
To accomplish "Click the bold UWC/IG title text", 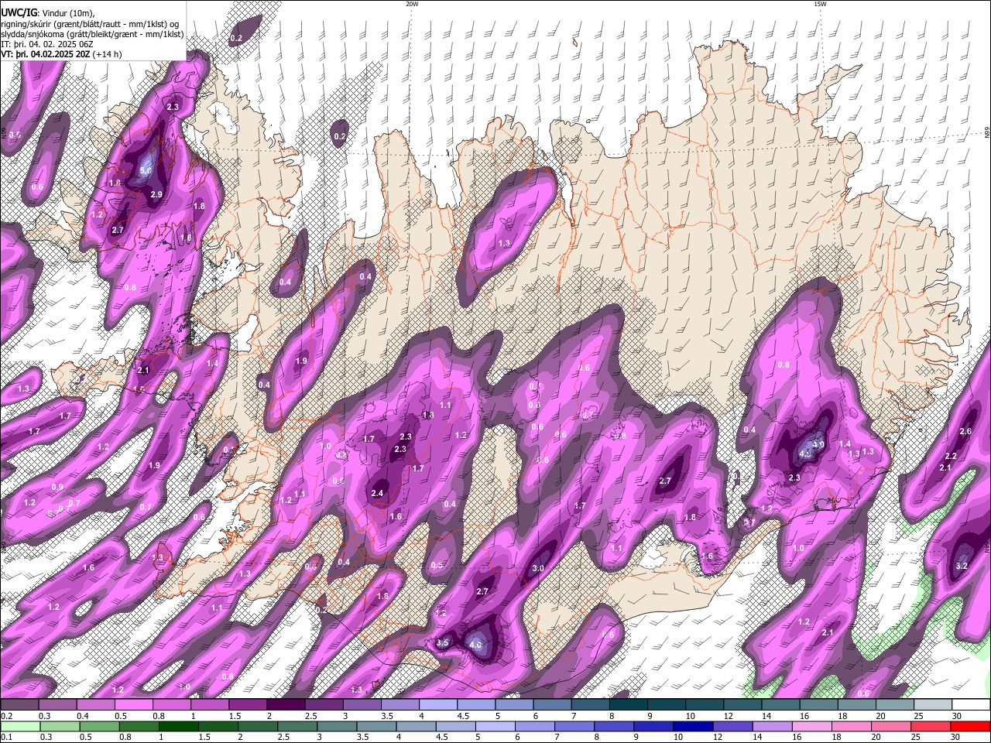I will click(x=19, y=12).
